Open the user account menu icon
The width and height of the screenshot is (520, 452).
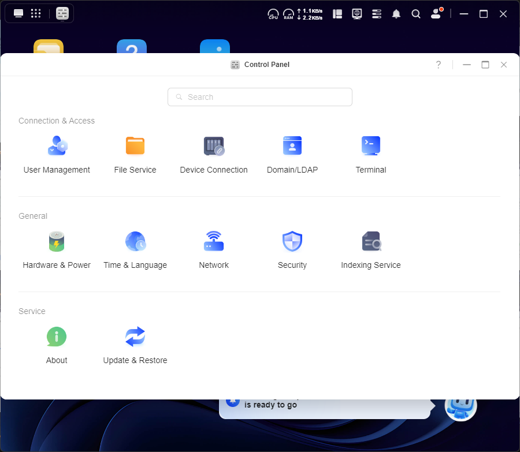[436, 14]
